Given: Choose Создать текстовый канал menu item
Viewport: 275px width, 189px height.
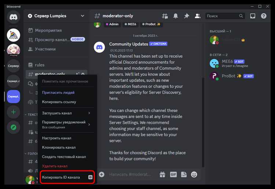Looking at the screenshot, I should 67,157.
